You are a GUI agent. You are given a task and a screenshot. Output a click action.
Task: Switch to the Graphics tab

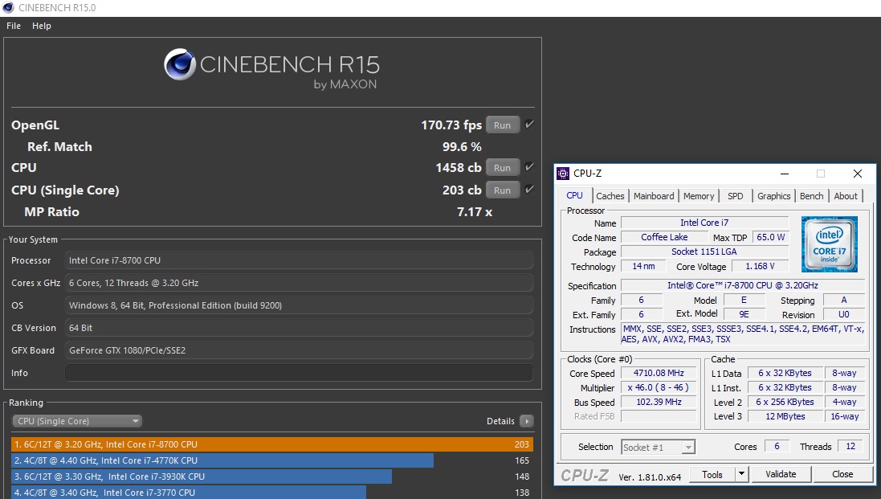pyautogui.click(x=773, y=196)
